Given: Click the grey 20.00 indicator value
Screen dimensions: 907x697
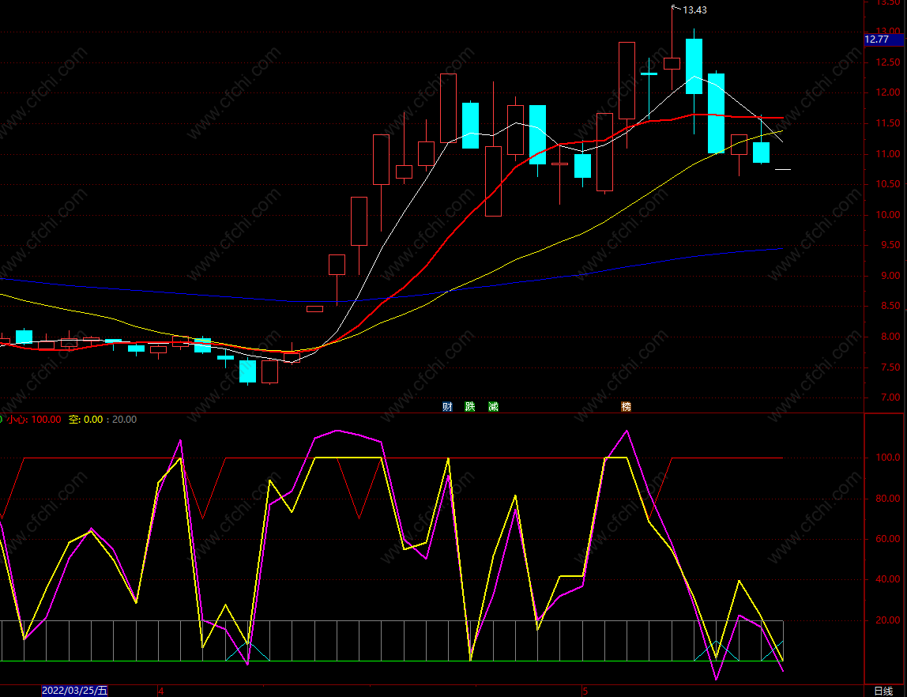Looking at the screenshot, I should click(124, 420).
